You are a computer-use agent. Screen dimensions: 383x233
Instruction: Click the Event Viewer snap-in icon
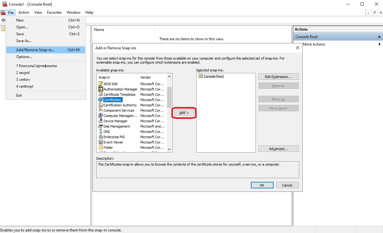pyautogui.click(x=100, y=142)
